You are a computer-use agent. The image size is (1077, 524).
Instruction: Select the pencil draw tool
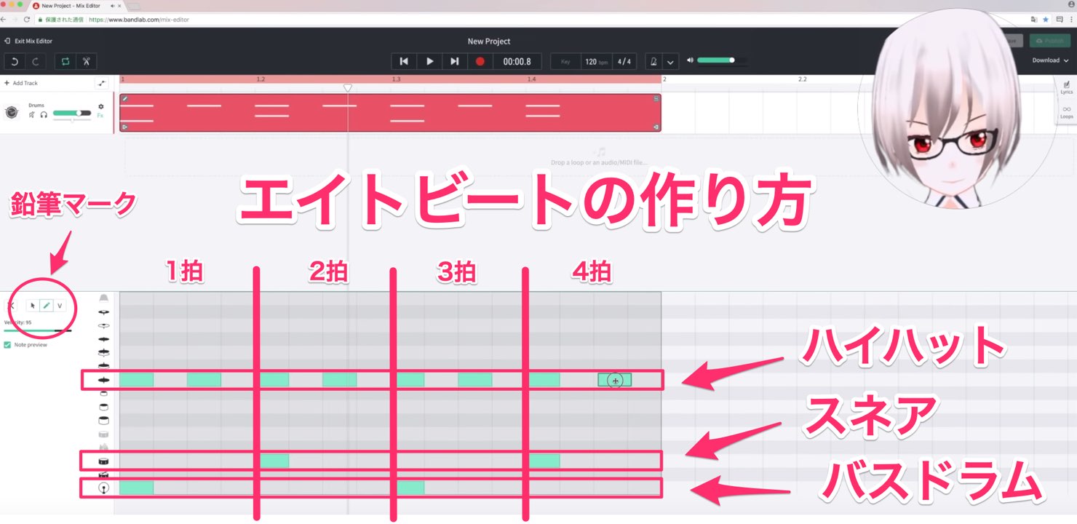click(x=46, y=306)
